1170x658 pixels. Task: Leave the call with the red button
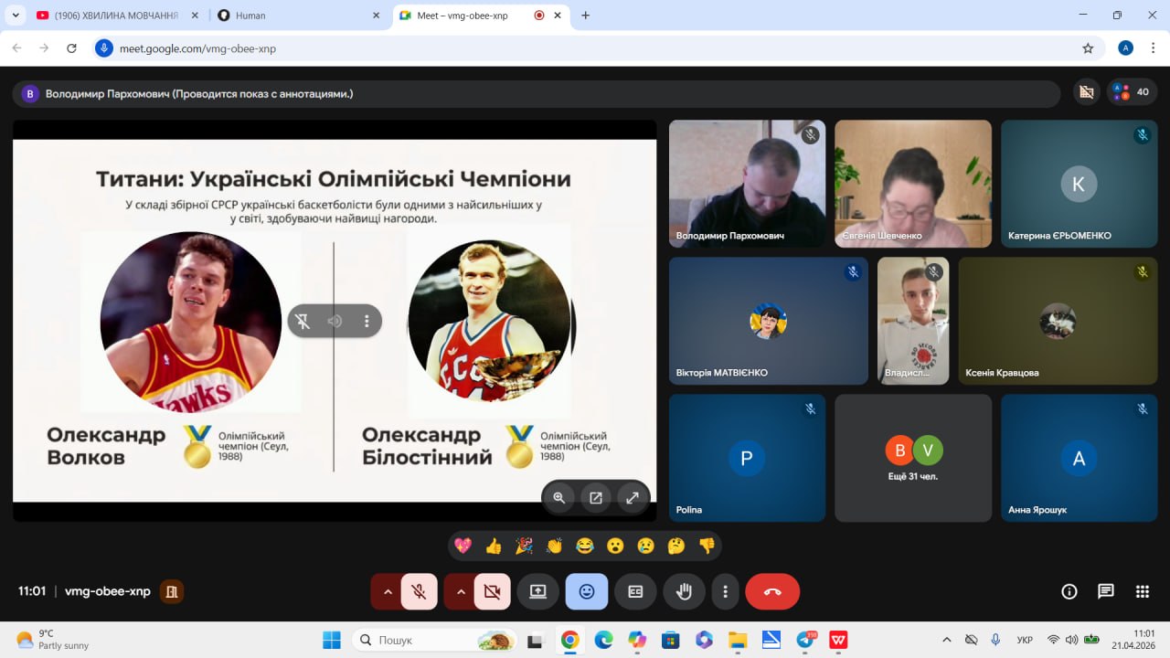point(772,591)
